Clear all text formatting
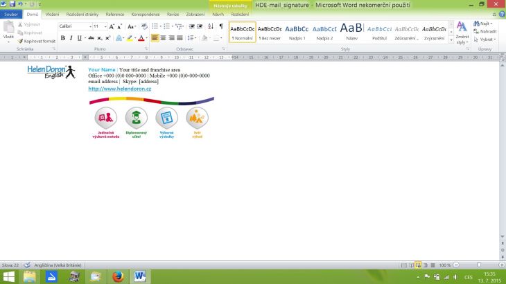 click(x=144, y=26)
